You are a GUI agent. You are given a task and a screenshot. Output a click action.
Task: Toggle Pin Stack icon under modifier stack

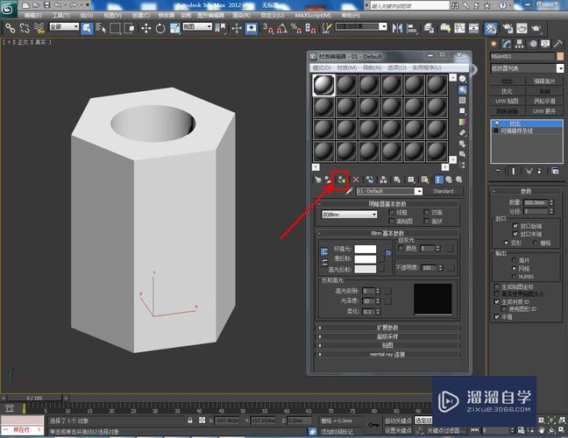[x=499, y=171]
